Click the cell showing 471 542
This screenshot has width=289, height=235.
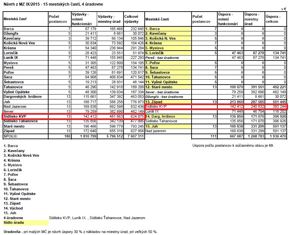click(137, 77)
